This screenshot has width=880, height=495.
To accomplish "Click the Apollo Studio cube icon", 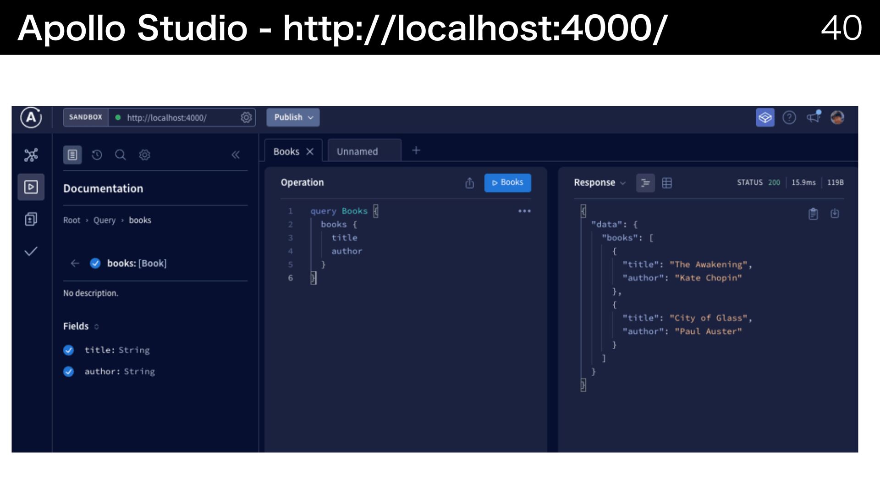I will pyautogui.click(x=765, y=118).
